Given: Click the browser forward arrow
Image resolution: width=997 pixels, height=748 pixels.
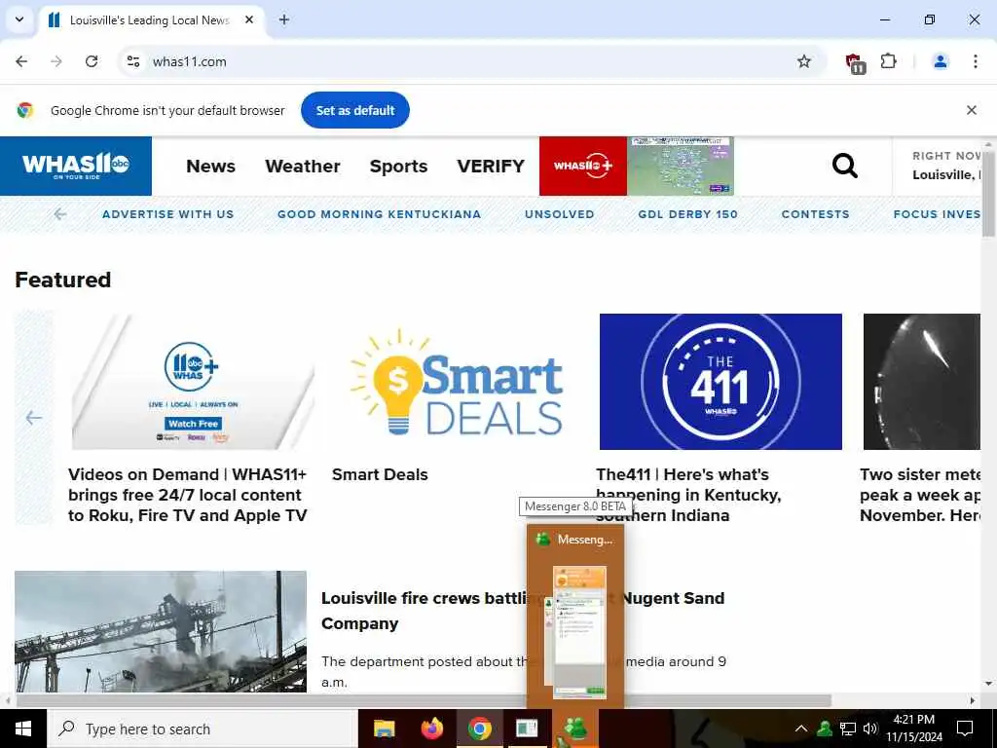Looking at the screenshot, I should [56, 61].
